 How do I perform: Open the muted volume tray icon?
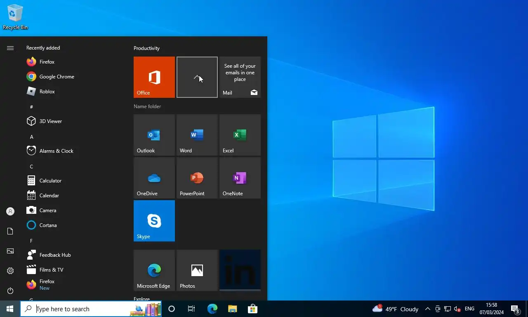pos(457,309)
